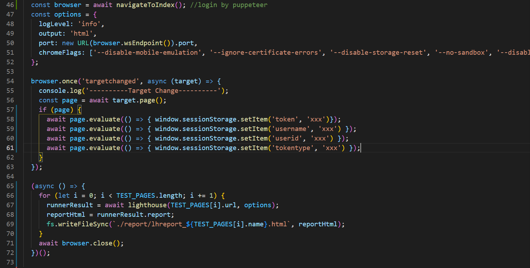Screen dimensions: 530x268
Task: Click line number 61 in the gutter
Action: (10, 148)
